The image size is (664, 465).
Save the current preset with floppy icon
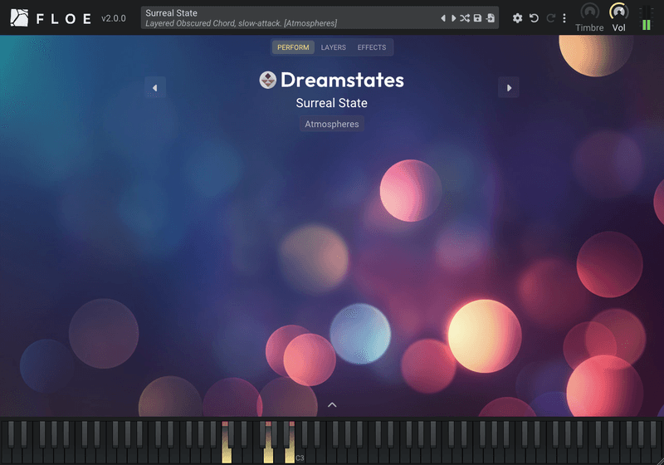point(478,18)
